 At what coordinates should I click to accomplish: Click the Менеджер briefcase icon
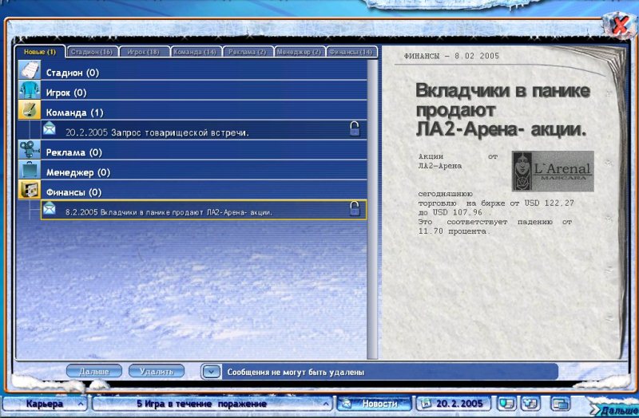pyautogui.click(x=30, y=172)
